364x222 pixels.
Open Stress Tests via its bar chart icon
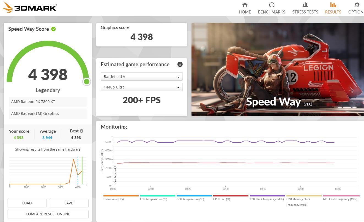click(x=305, y=5)
